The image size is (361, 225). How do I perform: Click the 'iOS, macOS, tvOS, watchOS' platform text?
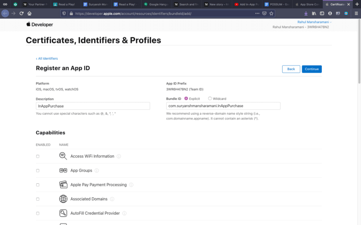[57, 89]
